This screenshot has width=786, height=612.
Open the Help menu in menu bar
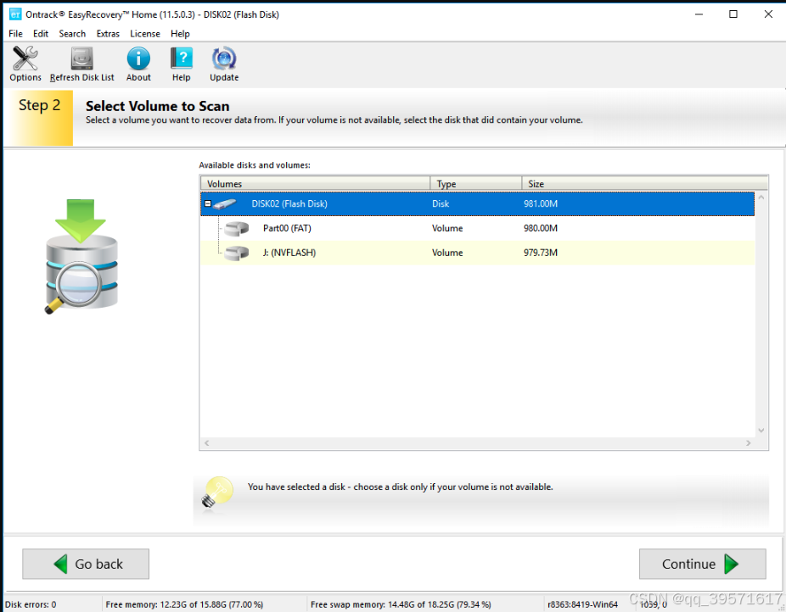[x=180, y=34]
